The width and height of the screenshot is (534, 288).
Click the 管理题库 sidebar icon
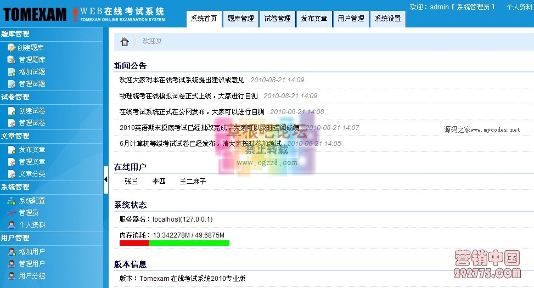point(12,60)
